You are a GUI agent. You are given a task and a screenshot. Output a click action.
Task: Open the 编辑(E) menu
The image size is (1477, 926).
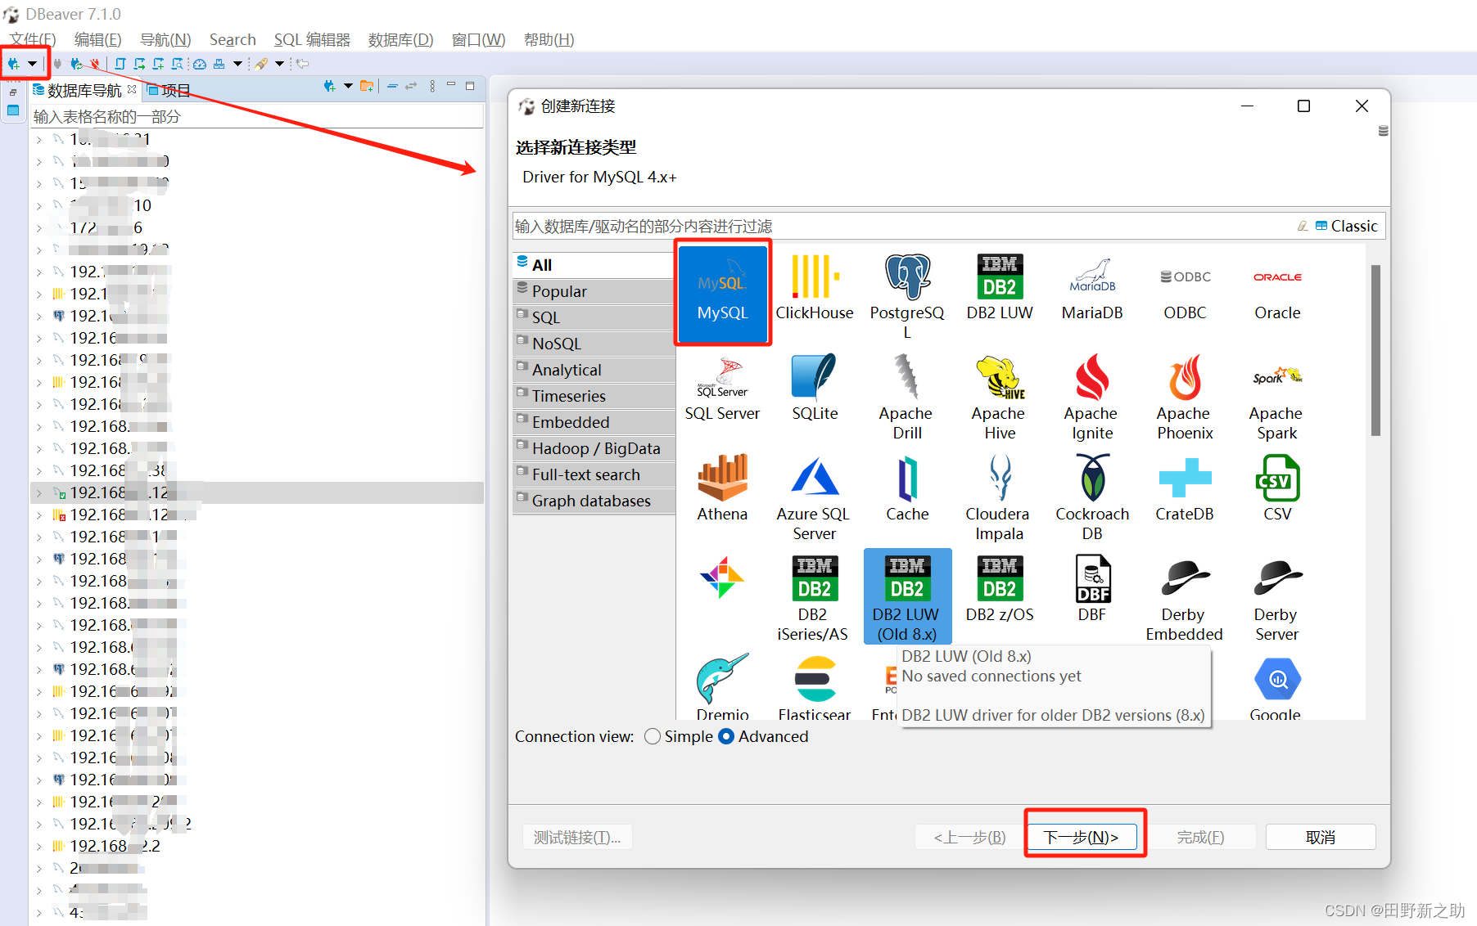(97, 39)
